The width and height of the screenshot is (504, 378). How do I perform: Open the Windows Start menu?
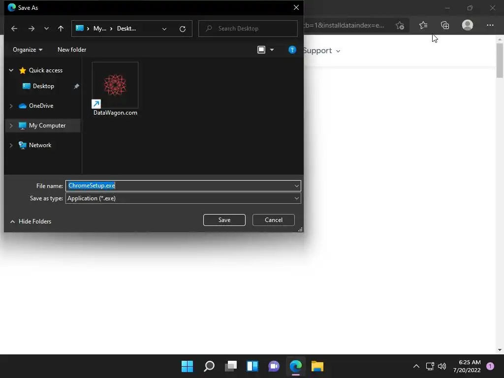187,366
